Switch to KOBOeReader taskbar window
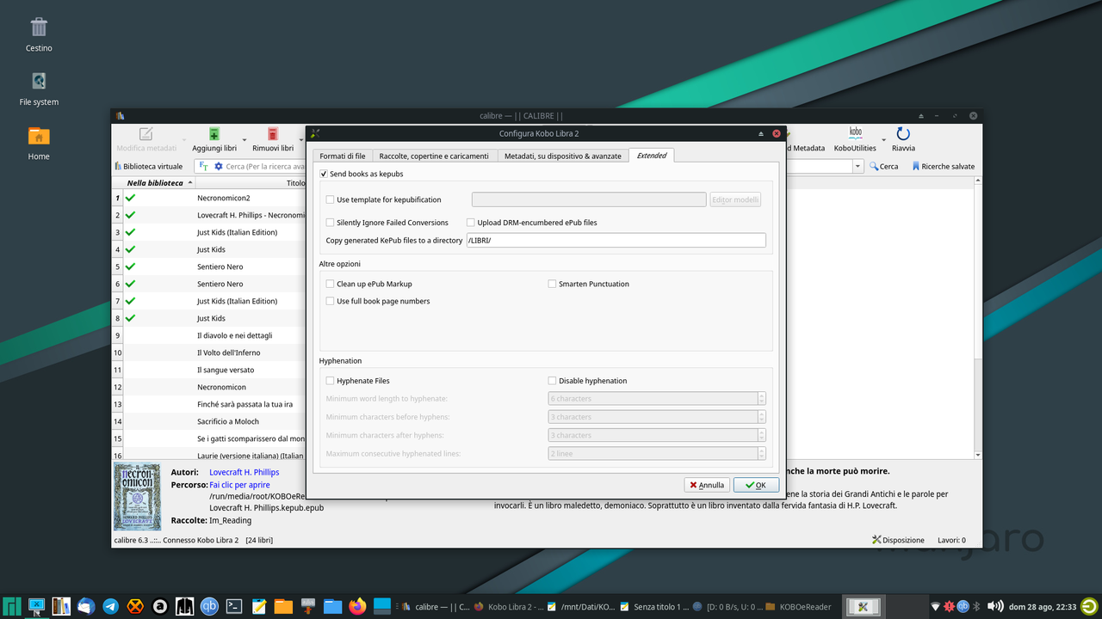Viewport: 1102px width, 619px height. pos(798,607)
